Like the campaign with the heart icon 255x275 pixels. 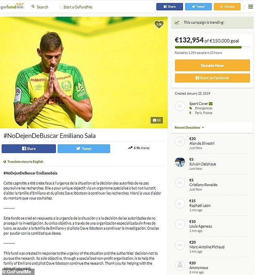tap(159, 24)
